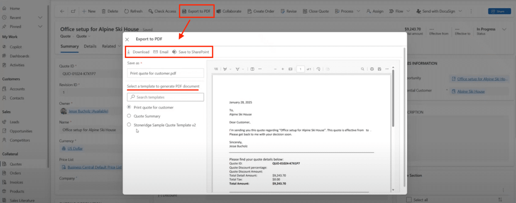
Task: Save the PDF to SharePoint
Action: tap(191, 52)
